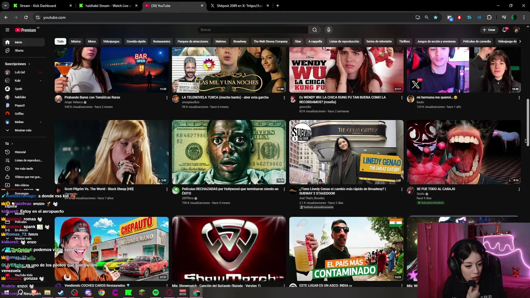Viewport: 530px width, 298px height.
Task: Open Videos que me gustan
Action: tap(24, 177)
